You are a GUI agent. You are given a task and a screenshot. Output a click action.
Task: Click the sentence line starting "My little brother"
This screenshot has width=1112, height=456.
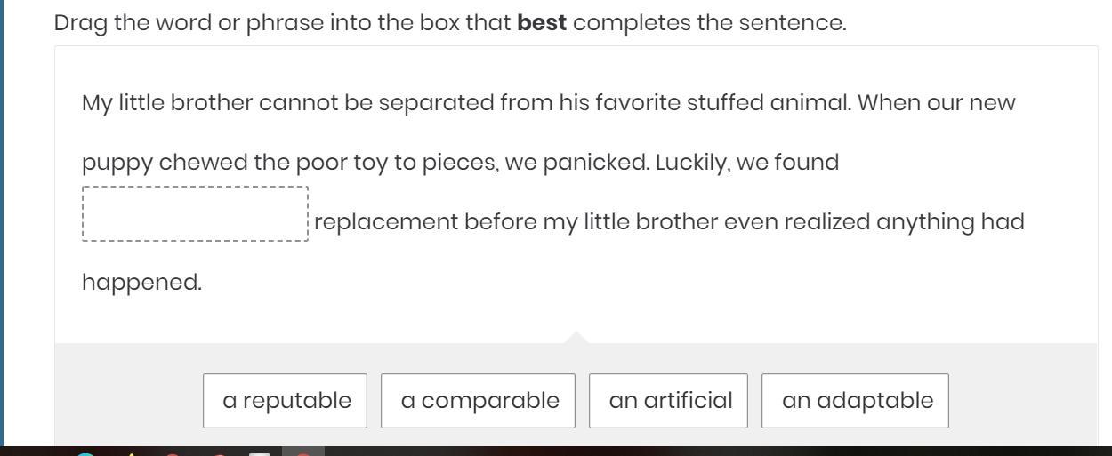click(548, 103)
